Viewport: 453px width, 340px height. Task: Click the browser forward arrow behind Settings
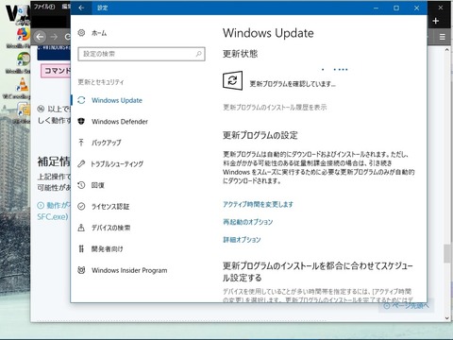[54, 37]
